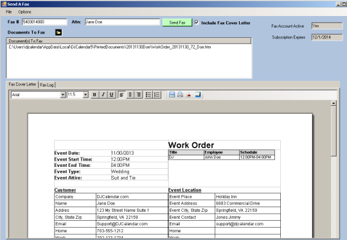This screenshot has height=240, width=347.
Task: Click the Wedding event type value
Action: (x=120, y=171)
